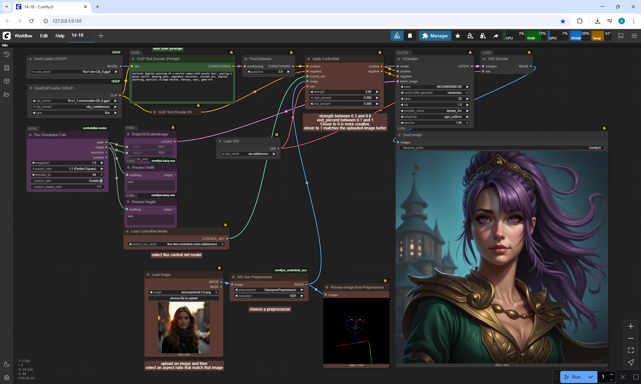Viewport: 641px width, 384px height.
Task: Open the queue history sidebar icon
Action: click(x=7, y=54)
